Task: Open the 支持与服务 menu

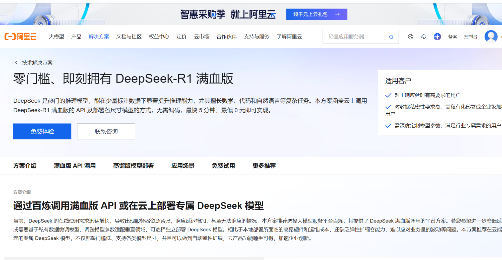Action: pos(257,37)
